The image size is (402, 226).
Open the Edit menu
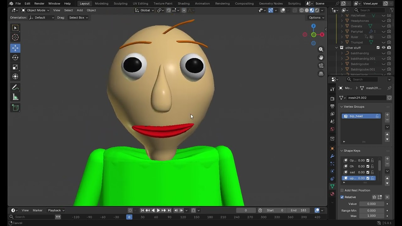28,3
